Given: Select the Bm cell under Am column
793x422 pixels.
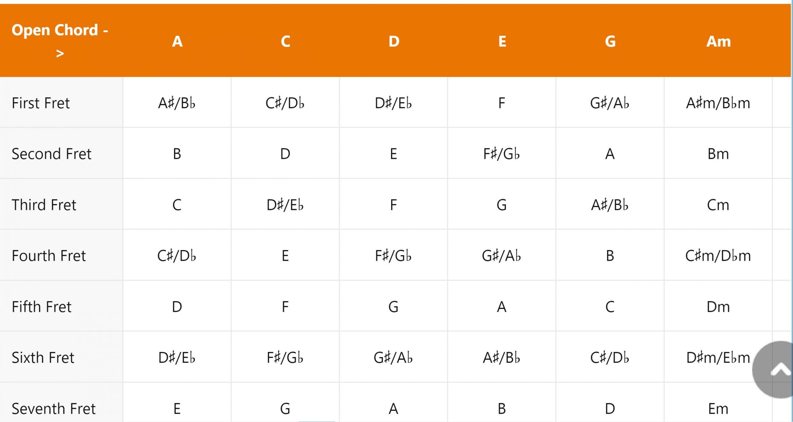Looking at the screenshot, I should (719, 154).
